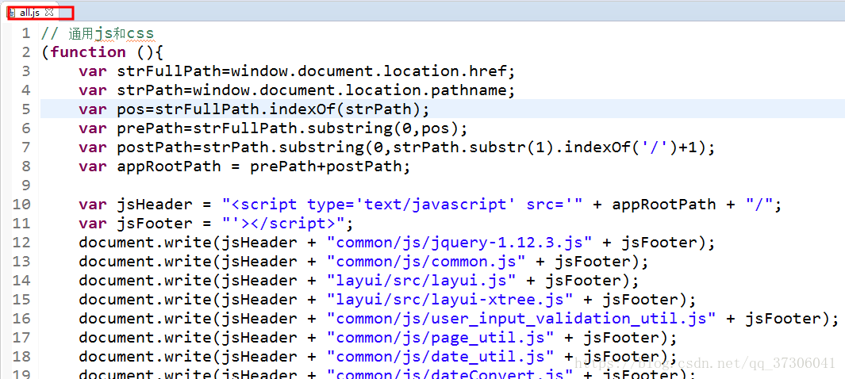Click the JavaScript file icon on the all.js tab
Image resolution: width=845 pixels, height=379 pixels.
[x=13, y=13]
